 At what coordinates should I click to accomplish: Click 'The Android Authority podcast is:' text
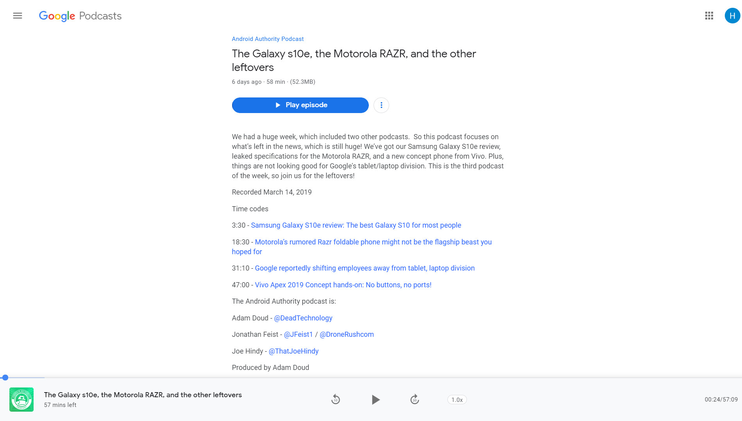(x=284, y=301)
